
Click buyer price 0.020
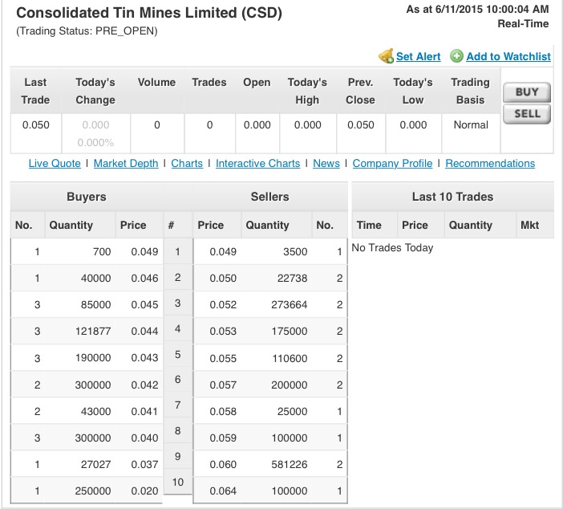coord(144,491)
